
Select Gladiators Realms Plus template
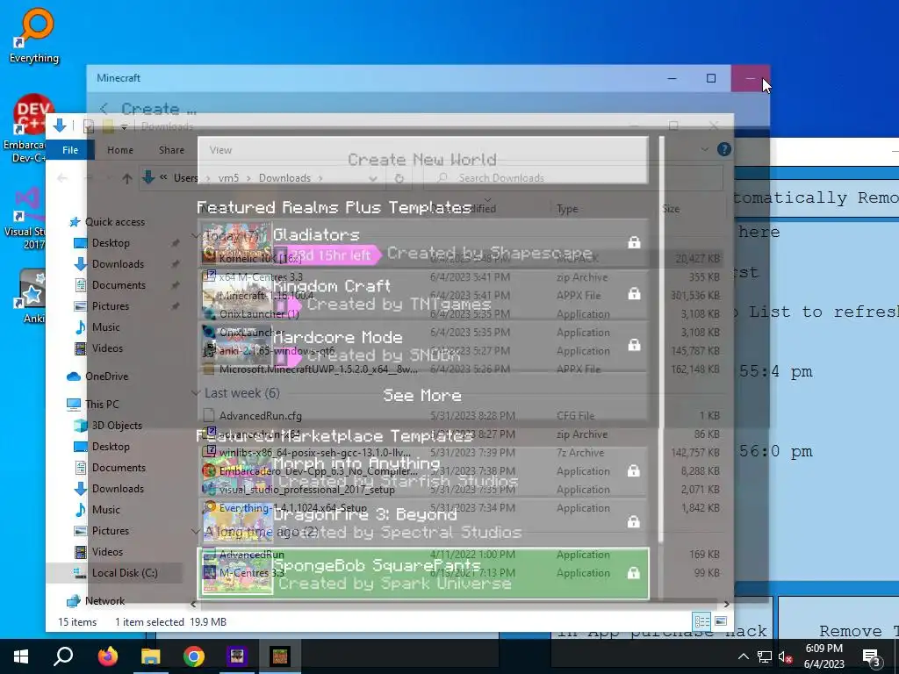[x=422, y=243]
